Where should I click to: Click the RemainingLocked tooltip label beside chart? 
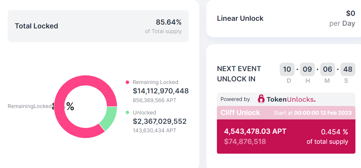pos(29,106)
